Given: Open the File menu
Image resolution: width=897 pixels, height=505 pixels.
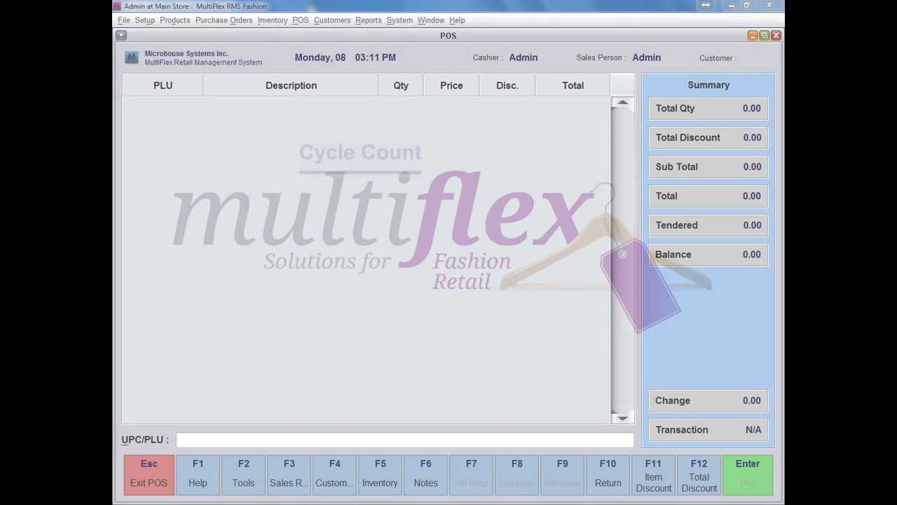Looking at the screenshot, I should click(x=123, y=20).
